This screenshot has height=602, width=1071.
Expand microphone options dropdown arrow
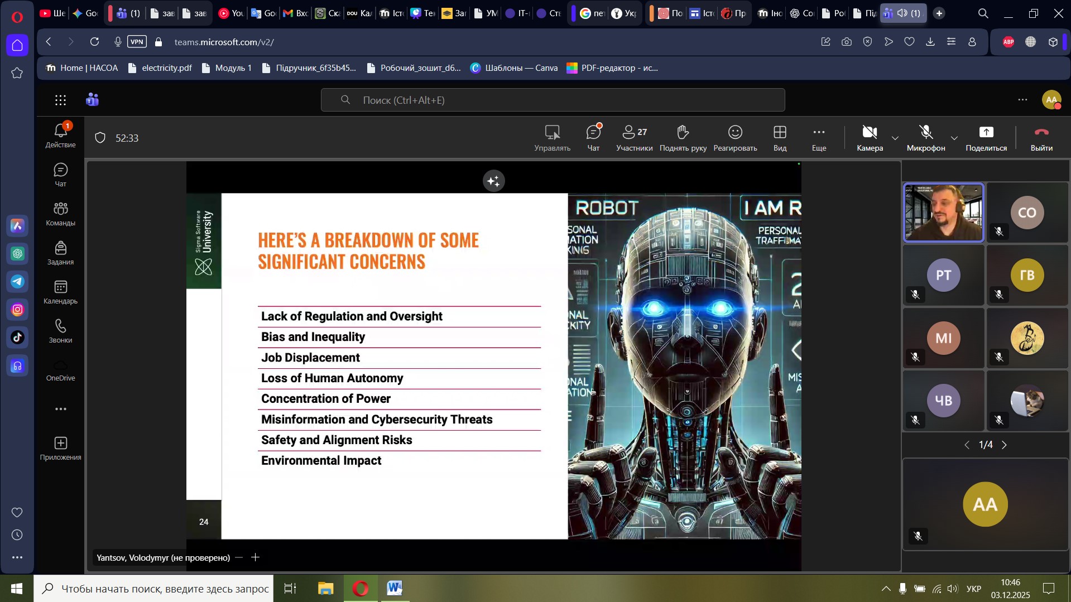(x=954, y=138)
